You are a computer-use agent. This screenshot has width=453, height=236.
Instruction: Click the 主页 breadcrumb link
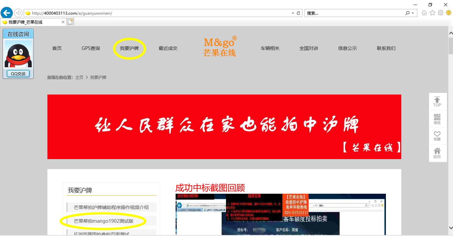coord(79,77)
